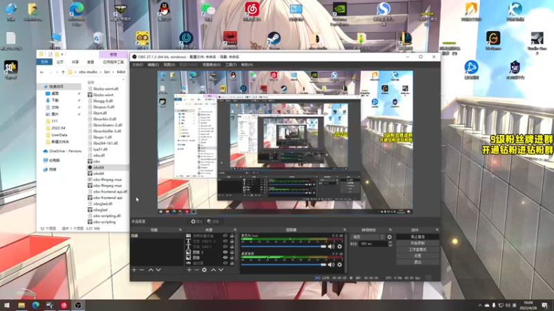Viewport: 554px width, 311px height.
Task: Show hidden system tray icons chevron
Action: (480, 305)
